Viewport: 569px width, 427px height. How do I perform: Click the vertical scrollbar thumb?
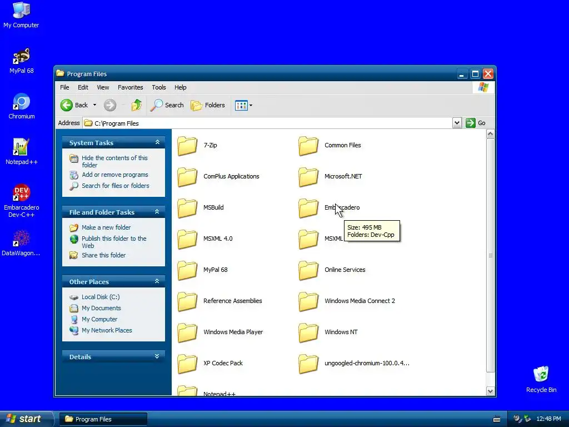click(x=490, y=255)
